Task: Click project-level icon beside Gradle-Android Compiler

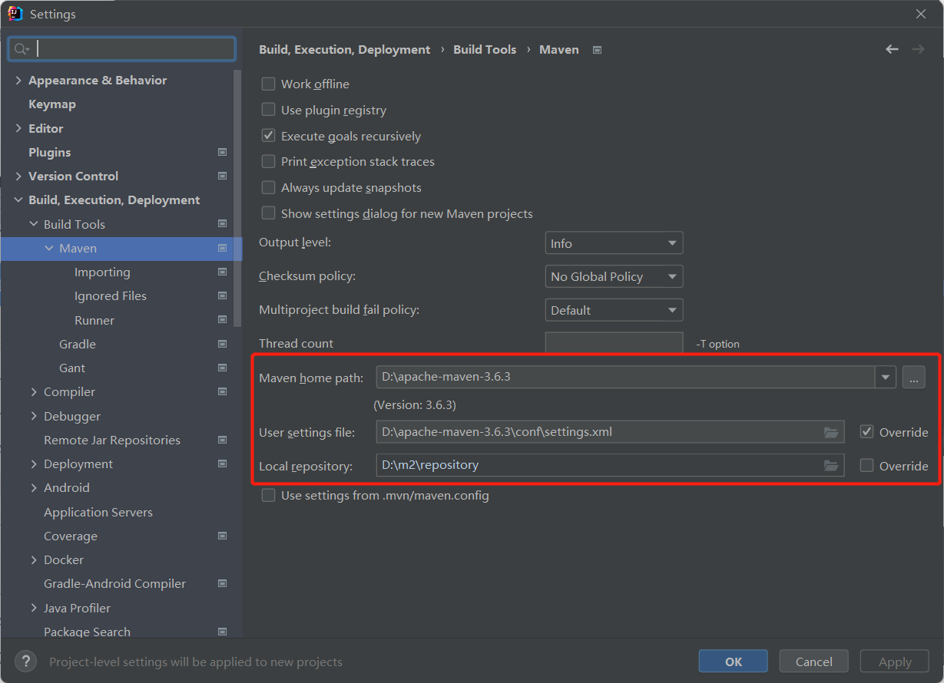Action: [x=222, y=583]
